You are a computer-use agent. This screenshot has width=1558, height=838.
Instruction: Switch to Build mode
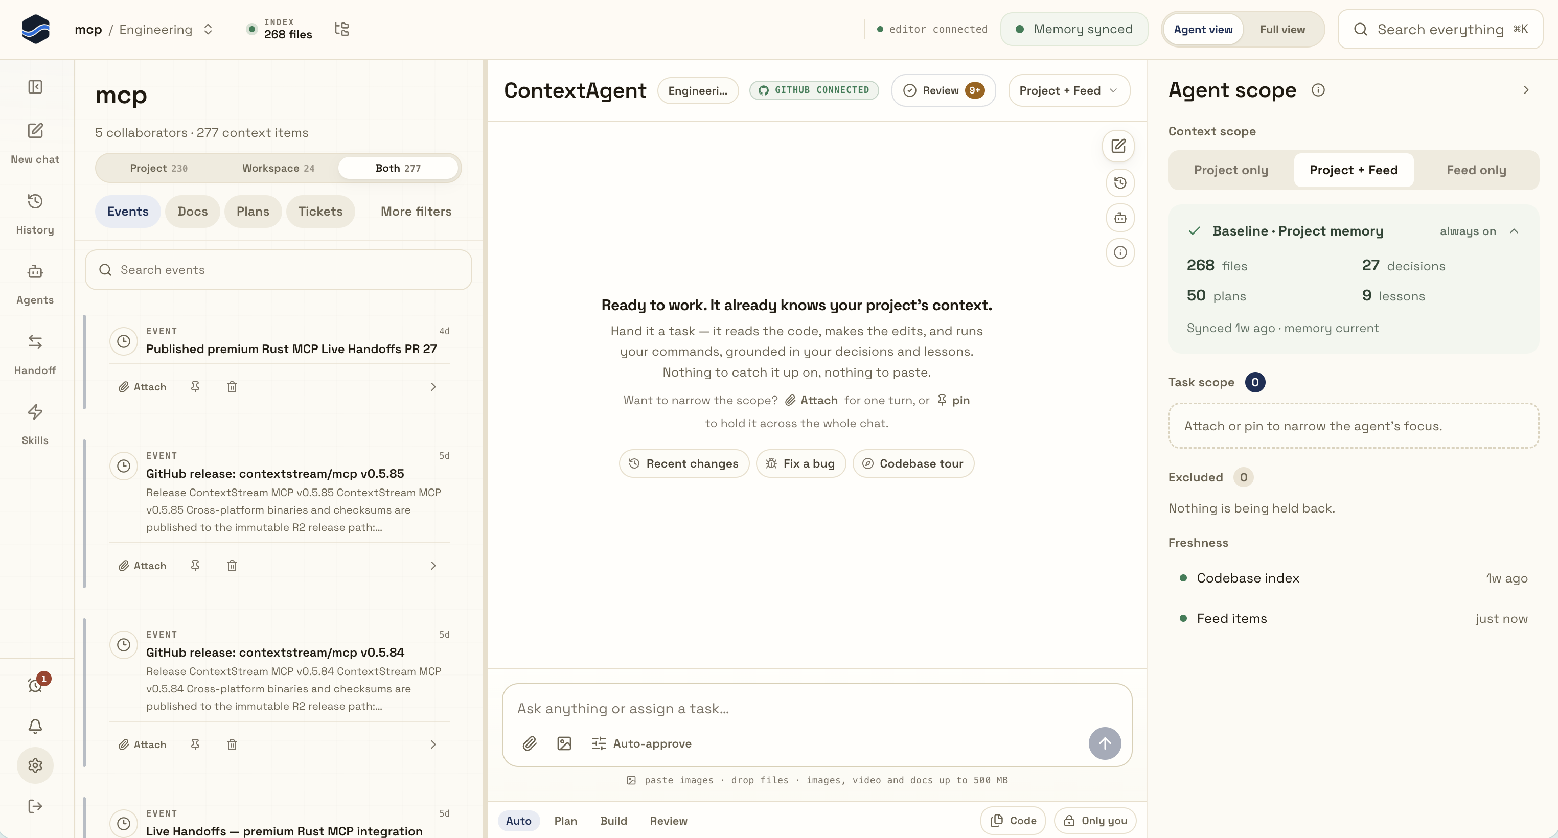(613, 821)
